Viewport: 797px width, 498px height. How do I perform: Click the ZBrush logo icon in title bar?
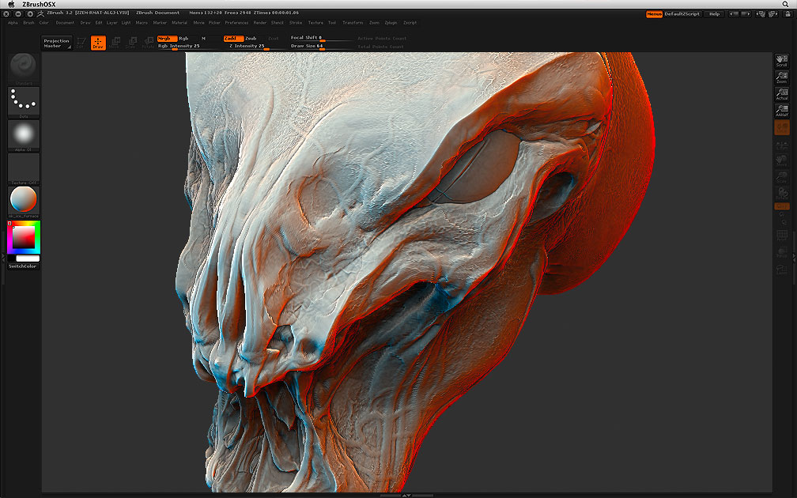(x=40, y=13)
